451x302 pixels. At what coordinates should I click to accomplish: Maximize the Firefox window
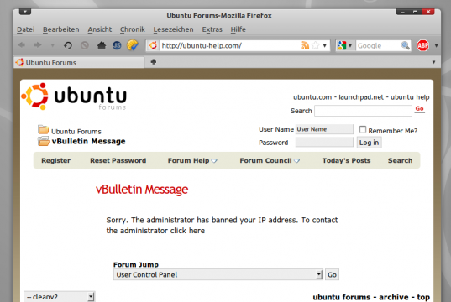pos(415,12)
